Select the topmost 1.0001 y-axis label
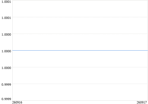The height and width of the screenshot is (104, 148). [6, 2]
